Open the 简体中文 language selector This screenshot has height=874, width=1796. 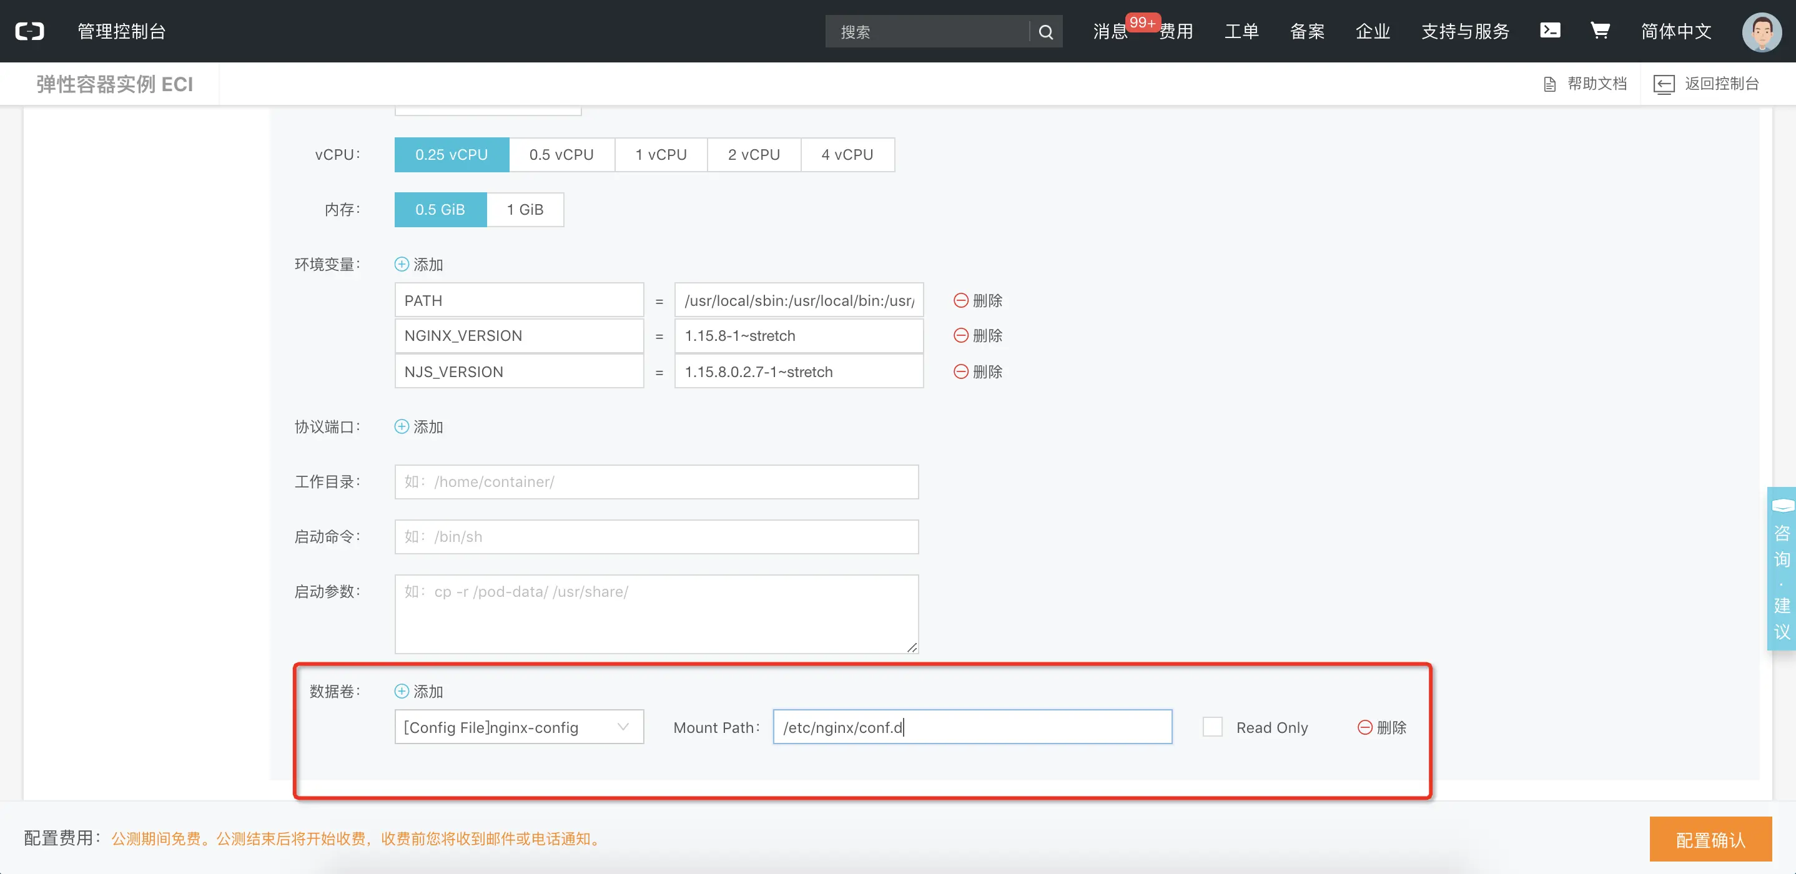point(1676,31)
